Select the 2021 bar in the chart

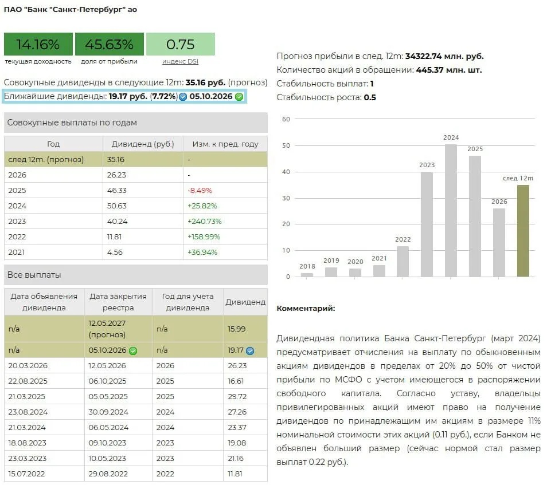coord(379,271)
